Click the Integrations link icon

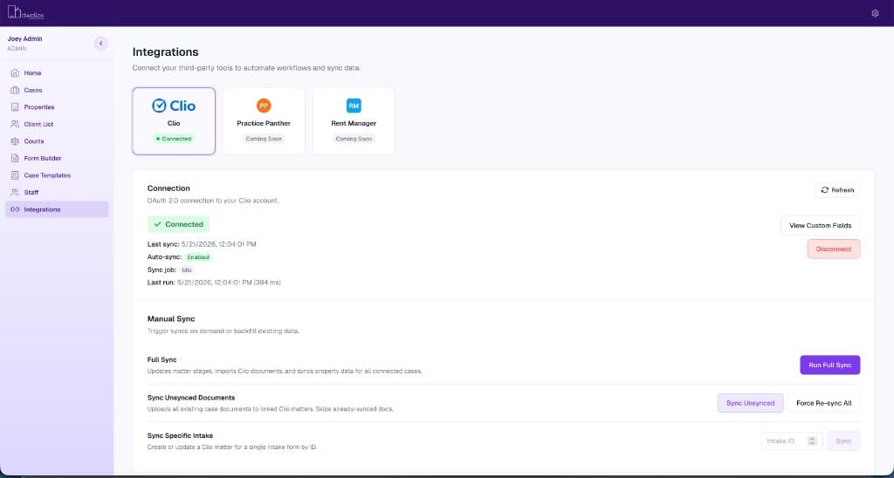point(16,209)
